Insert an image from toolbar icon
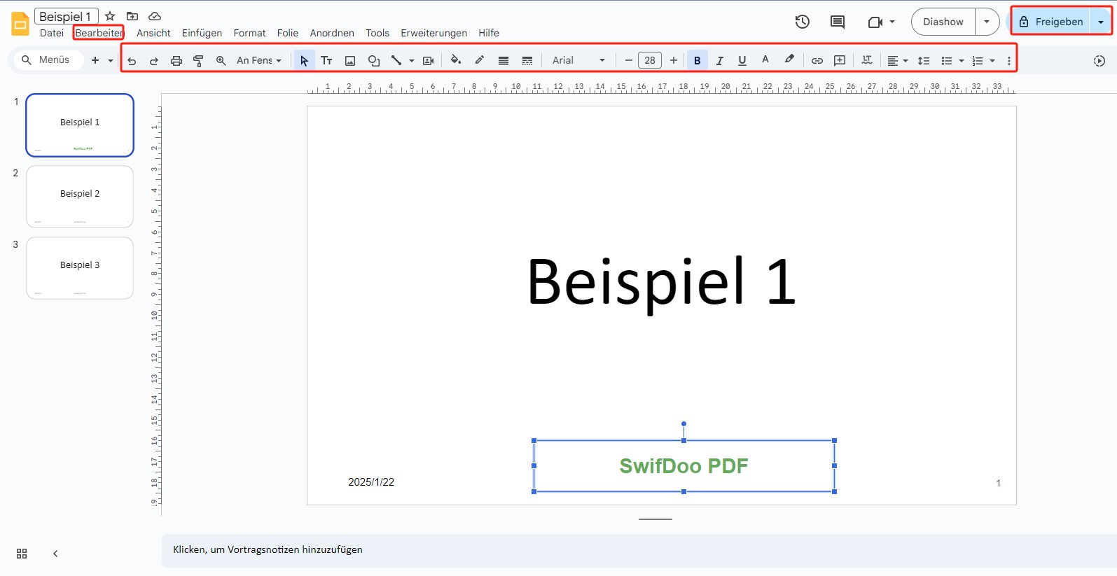The width and height of the screenshot is (1117, 576). tap(350, 61)
